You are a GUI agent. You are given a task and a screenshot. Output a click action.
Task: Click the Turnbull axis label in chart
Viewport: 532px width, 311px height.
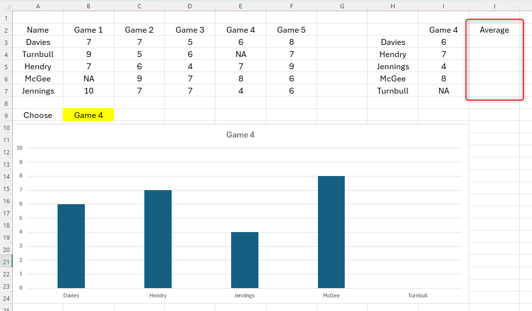418,295
